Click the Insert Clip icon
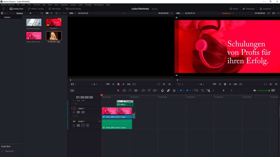This screenshot has width=280, height=157. pyautogui.click(x=143, y=90)
